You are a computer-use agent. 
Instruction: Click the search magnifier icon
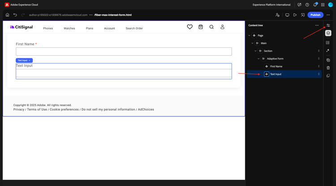[x=211, y=27]
